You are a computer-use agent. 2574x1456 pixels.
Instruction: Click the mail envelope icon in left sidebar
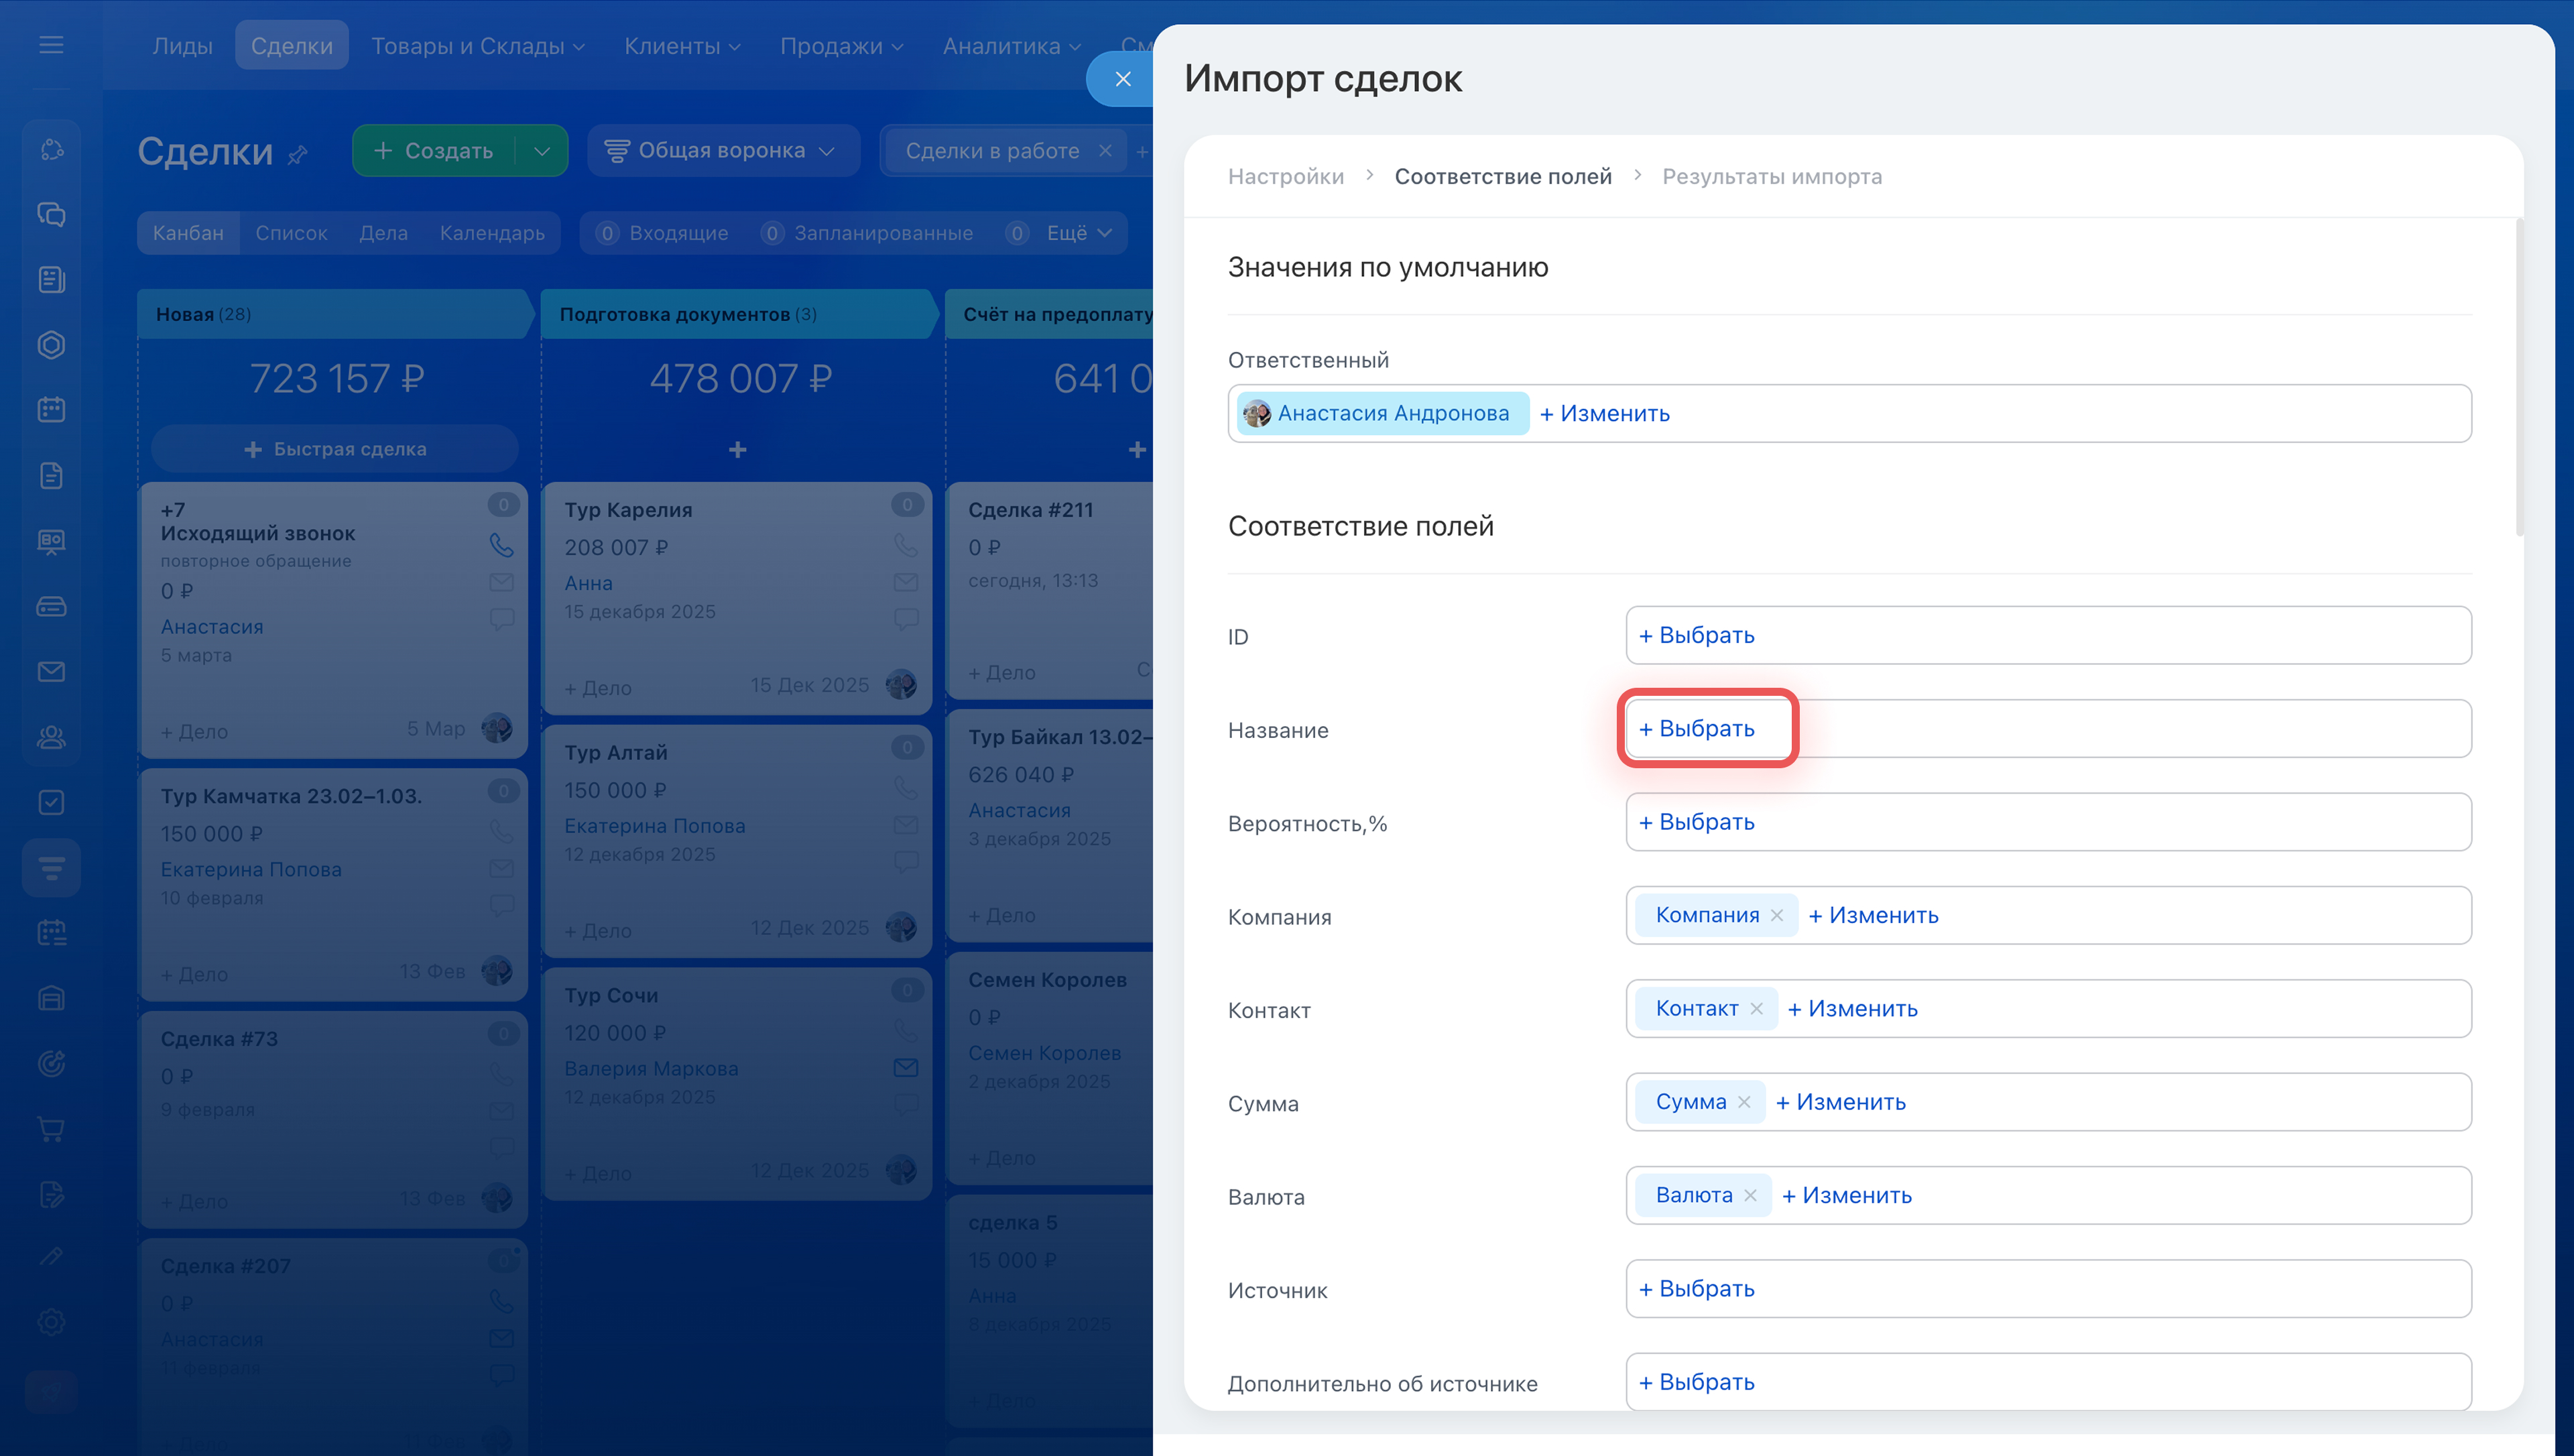(51, 672)
